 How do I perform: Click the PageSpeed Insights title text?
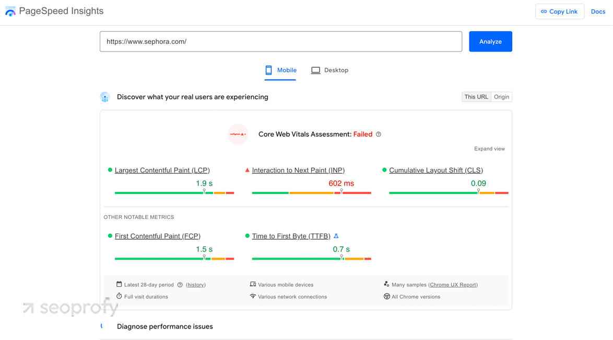[x=62, y=11]
